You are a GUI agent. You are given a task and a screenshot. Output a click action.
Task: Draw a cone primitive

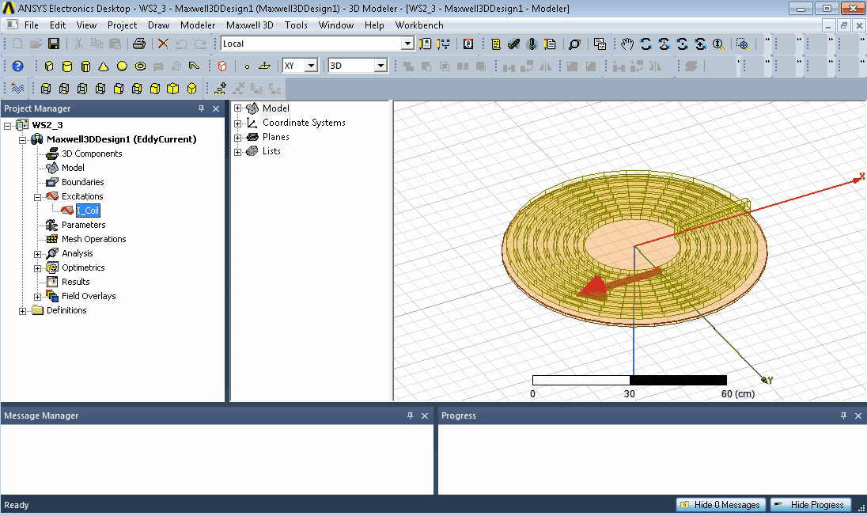click(104, 66)
